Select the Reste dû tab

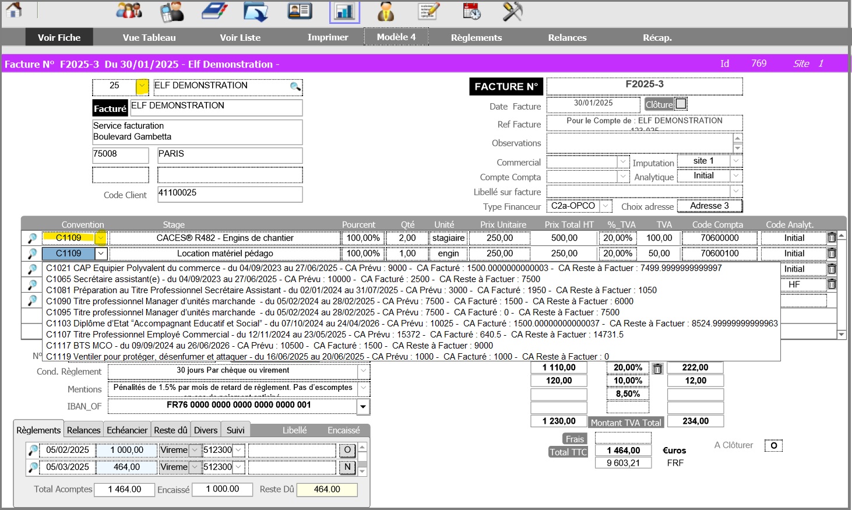(x=171, y=430)
